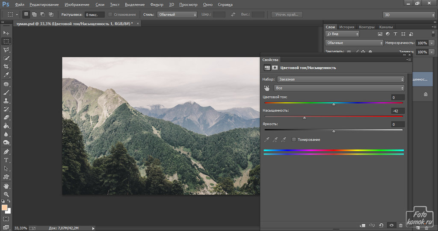Select the Eyedropper tool in the toolbox
The width and height of the screenshot is (438, 231).
tap(6, 75)
